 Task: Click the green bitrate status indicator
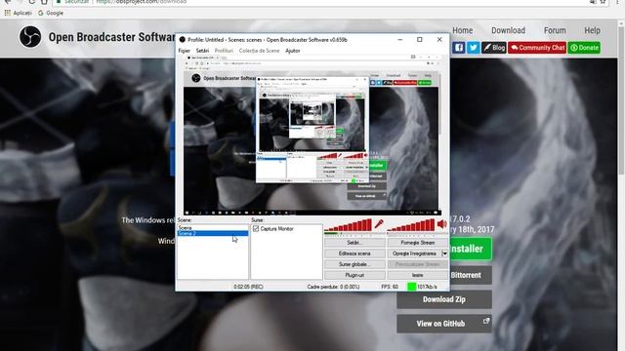click(411, 286)
